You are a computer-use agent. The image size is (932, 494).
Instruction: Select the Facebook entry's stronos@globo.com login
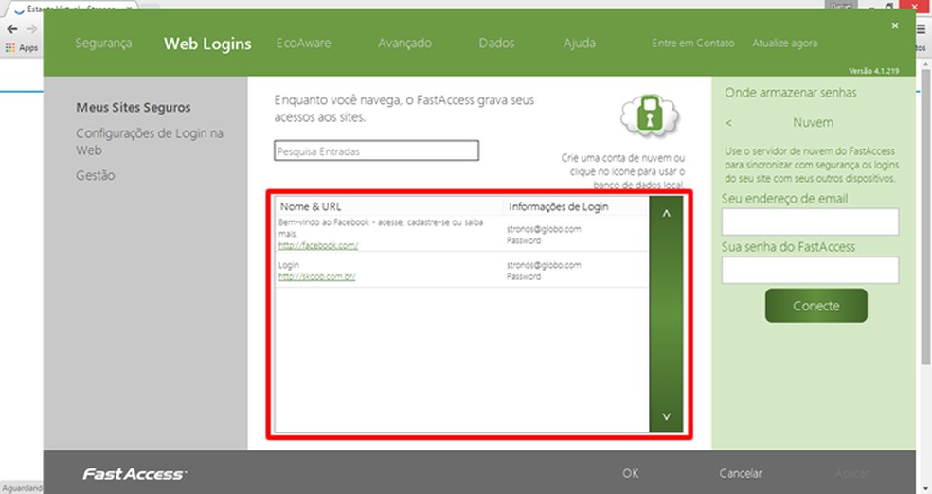click(544, 229)
